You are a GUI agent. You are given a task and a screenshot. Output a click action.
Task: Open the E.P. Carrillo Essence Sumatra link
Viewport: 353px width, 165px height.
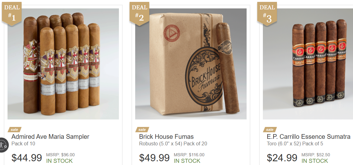coord(309,137)
